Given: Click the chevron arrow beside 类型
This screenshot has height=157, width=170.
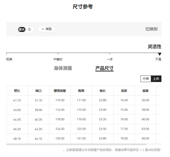Looking at the screenshot, I should [43, 29].
